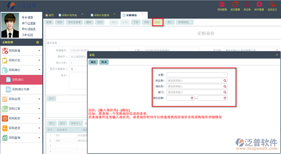Expand the 采购订单 sidebar section
This screenshot has width=281, height=154.
pos(22,109)
